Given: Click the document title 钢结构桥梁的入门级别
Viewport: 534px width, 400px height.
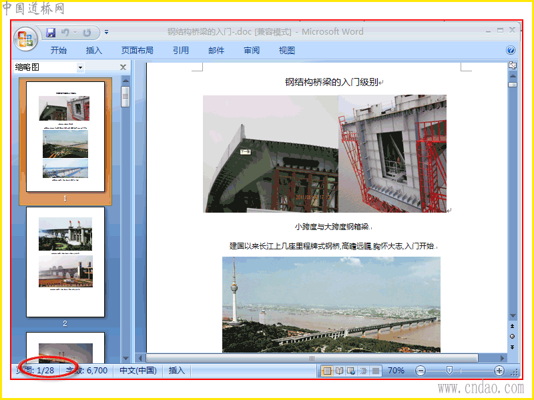Looking at the screenshot, I should pos(332,82).
